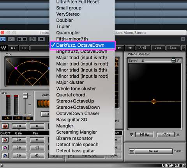Click the magenta voice dot in Mix display
187x168 pixels.
tap(16, 68)
